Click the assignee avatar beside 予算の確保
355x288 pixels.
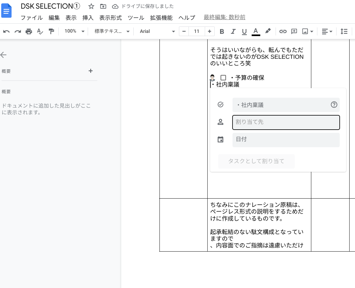(212, 78)
